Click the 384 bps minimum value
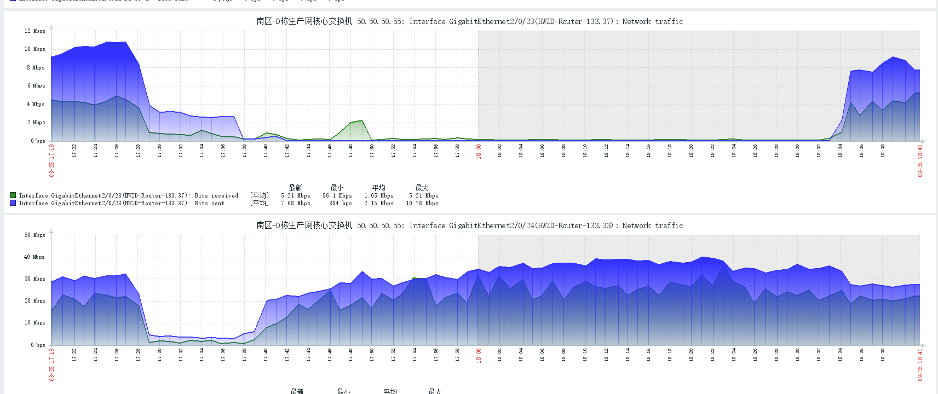Image resolution: width=938 pixels, height=394 pixels. (340, 204)
